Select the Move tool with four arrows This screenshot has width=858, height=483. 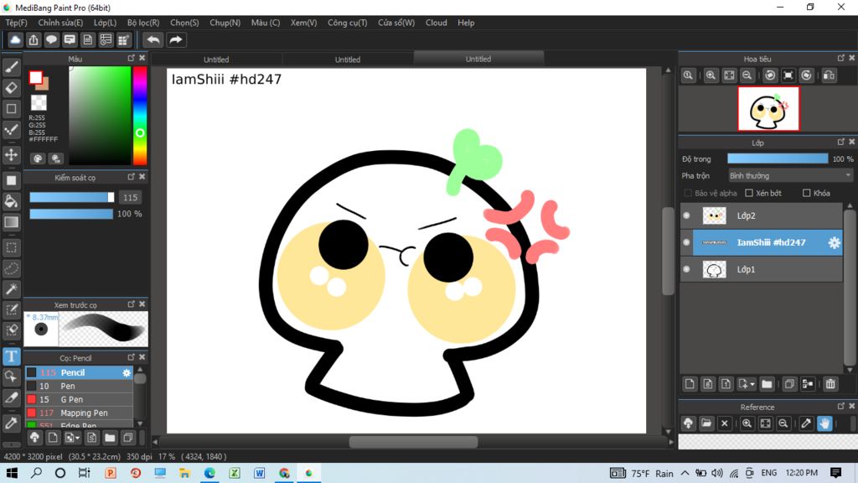[x=12, y=155]
